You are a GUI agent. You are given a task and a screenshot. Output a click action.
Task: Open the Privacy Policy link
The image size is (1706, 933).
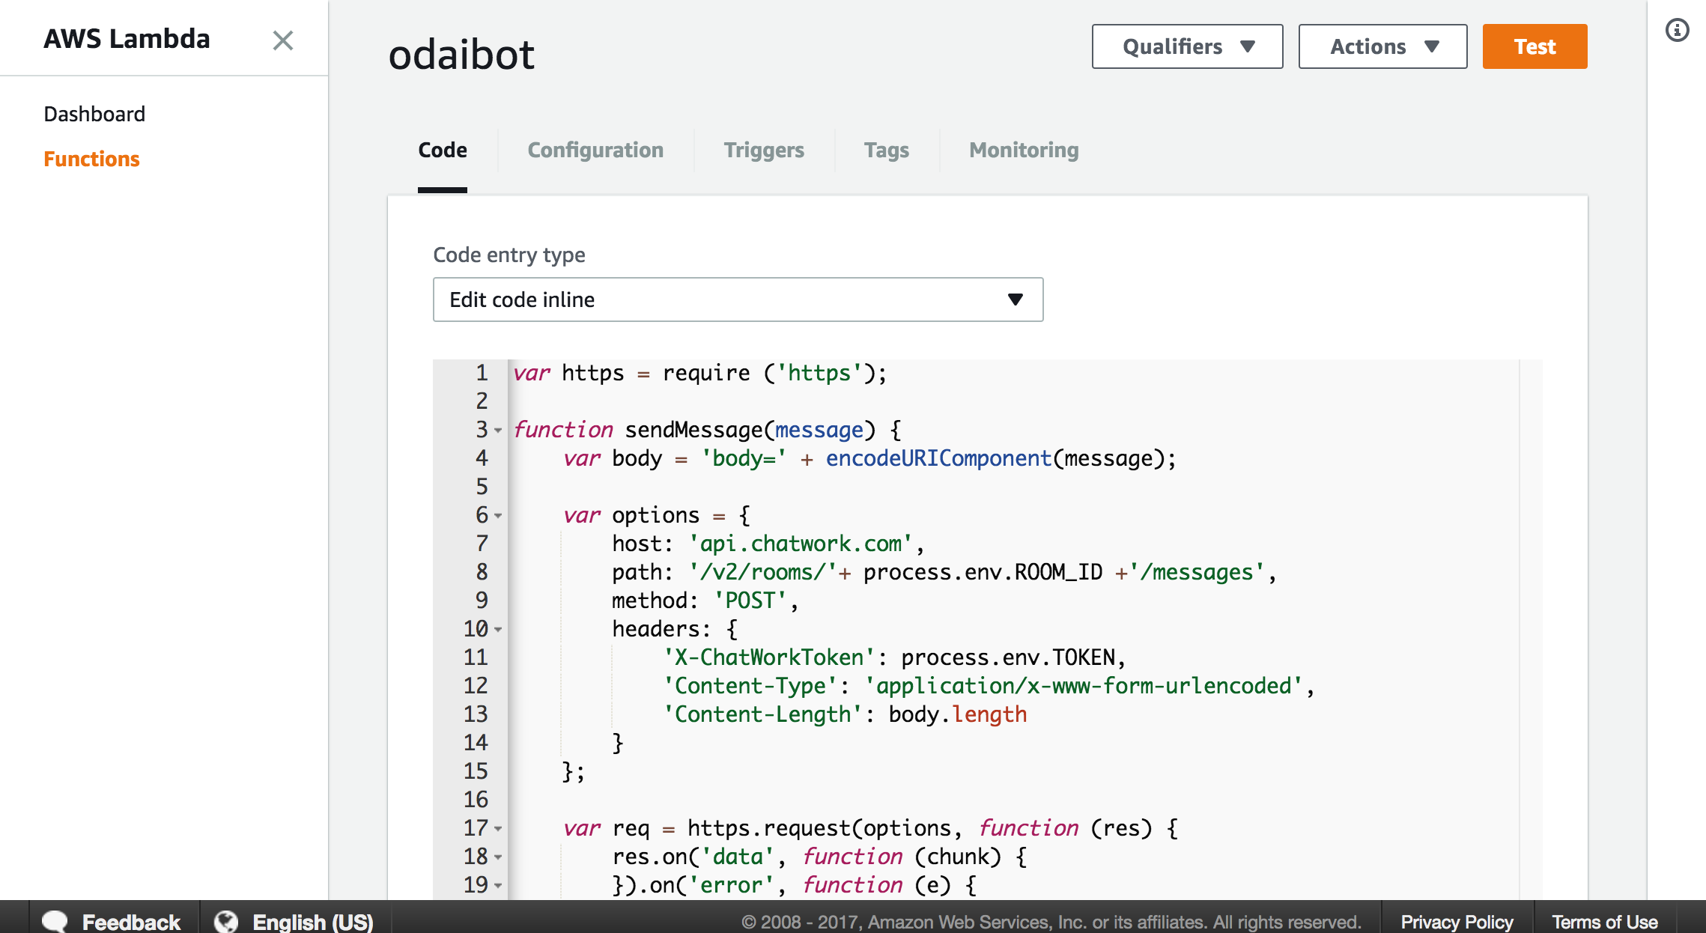[1457, 922]
